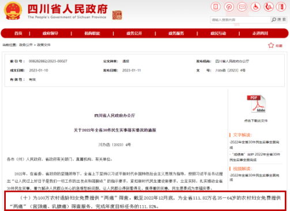Select the index number 008282882/2023-00027
Screen dimensions: 290x211
(x=48, y=61)
